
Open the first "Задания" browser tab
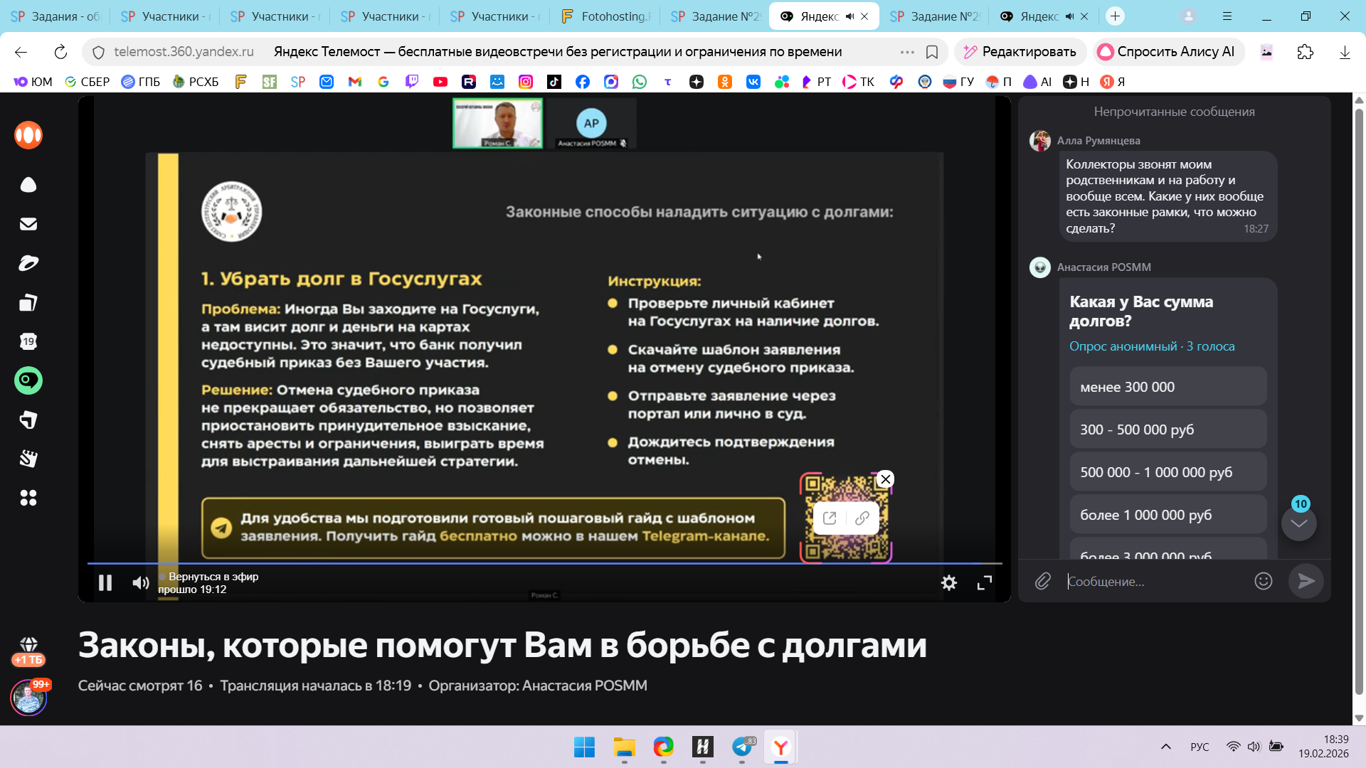[55, 16]
